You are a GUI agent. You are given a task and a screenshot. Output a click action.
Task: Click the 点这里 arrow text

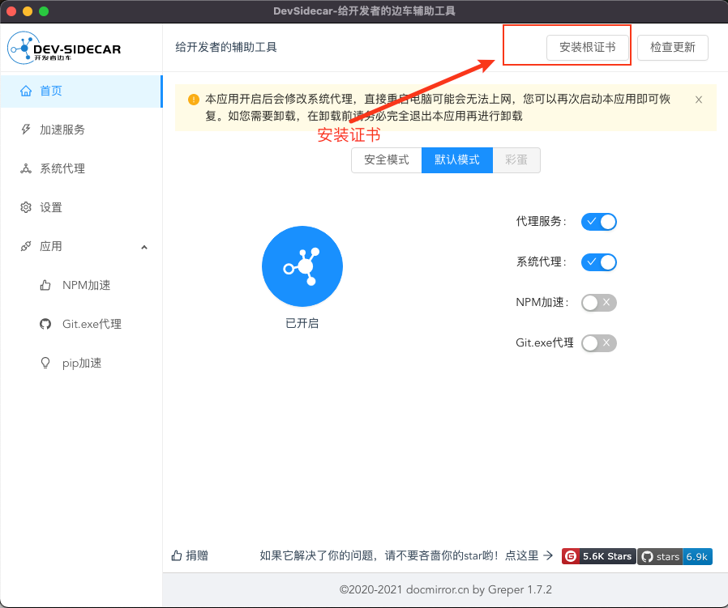pyautogui.click(x=529, y=555)
